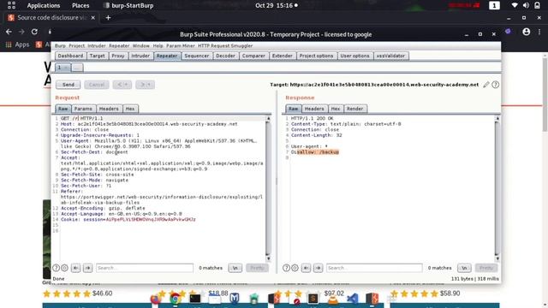Select the response Hex tab
The image size is (548, 308).
pyautogui.click(x=336, y=109)
